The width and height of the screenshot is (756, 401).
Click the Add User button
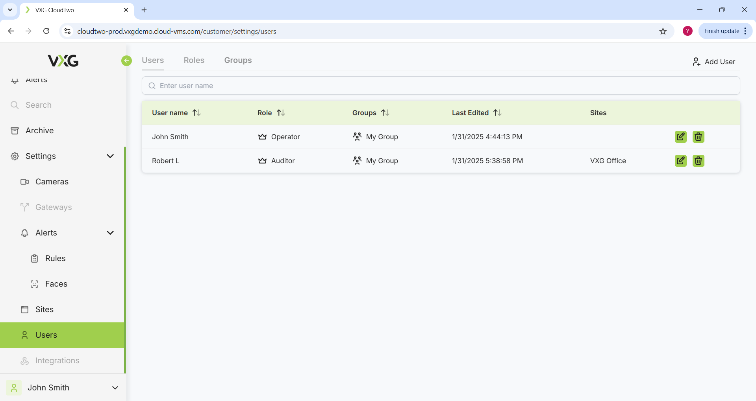[x=713, y=62]
